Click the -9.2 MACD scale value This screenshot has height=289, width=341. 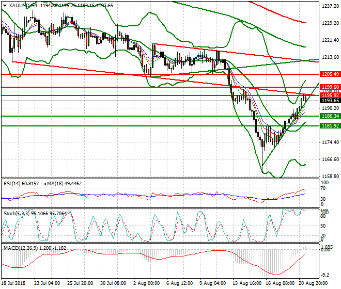pyautogui.click(x=326, y=275)
